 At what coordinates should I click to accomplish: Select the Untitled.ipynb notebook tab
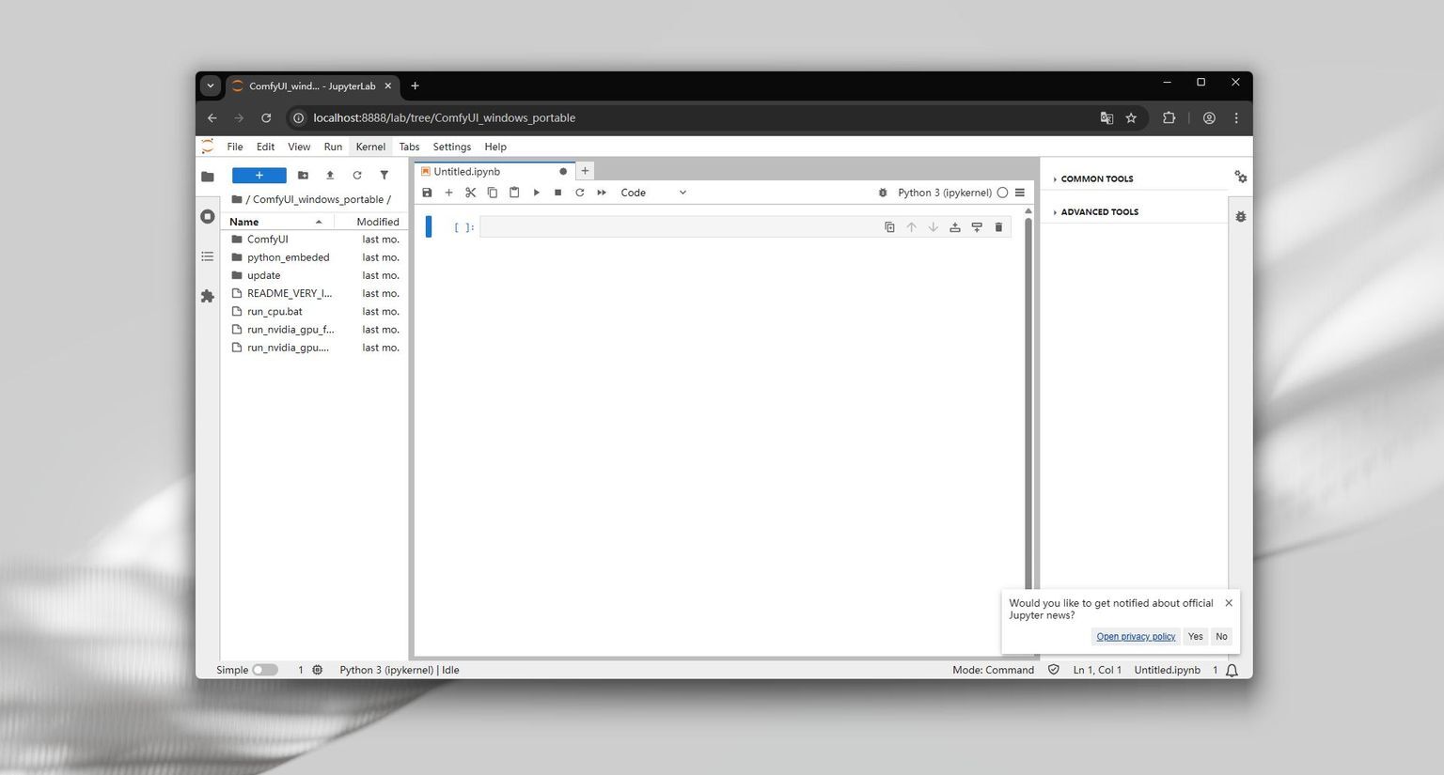[494, 171]
